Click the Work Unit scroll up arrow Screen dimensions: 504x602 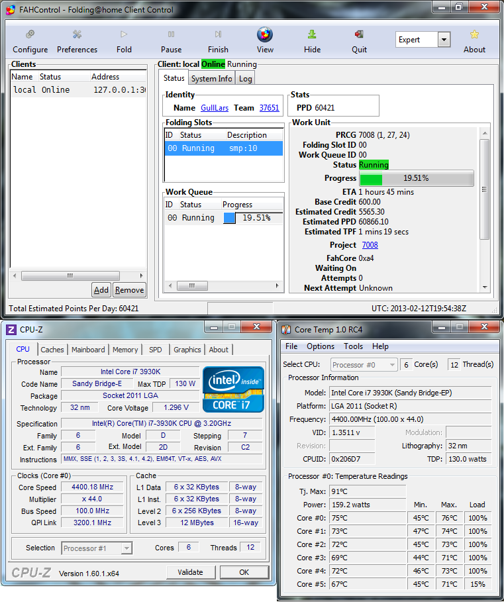484,133
